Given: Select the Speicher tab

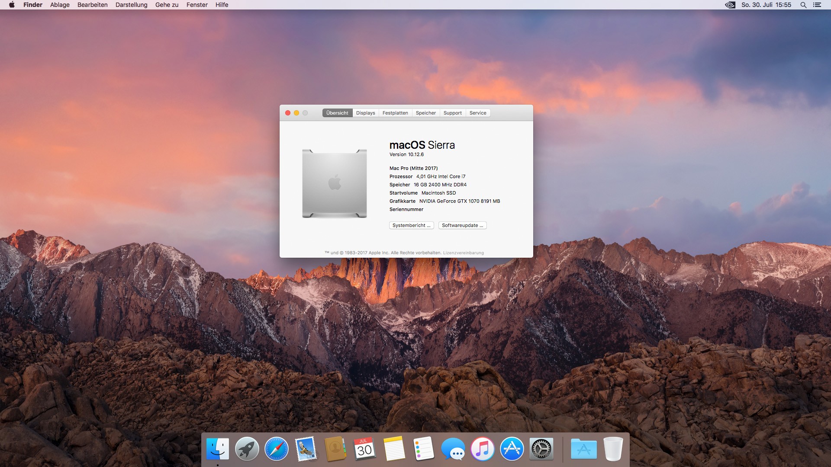Looking at the screenshot, I should [425, 113].
